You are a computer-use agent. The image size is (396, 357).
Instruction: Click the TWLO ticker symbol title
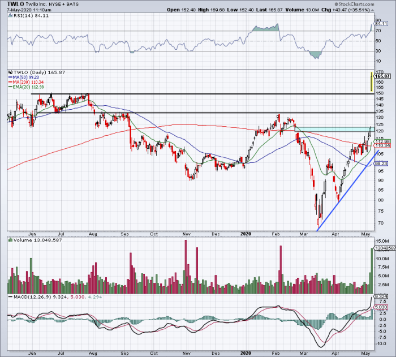(x=15, y=4)
